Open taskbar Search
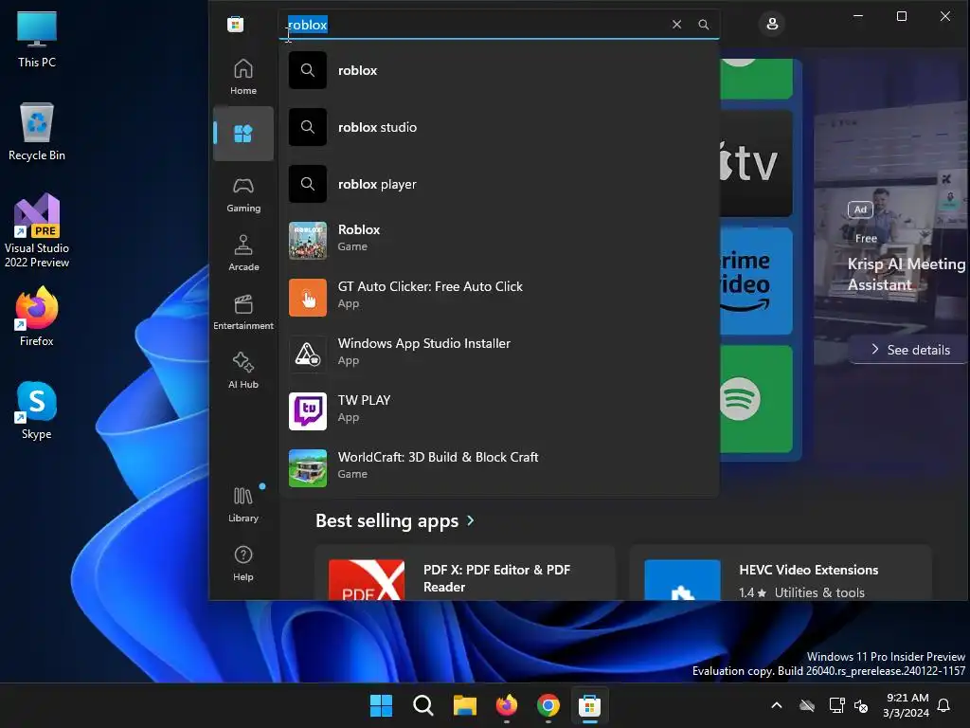This screenshot has width=970, height=728. coord(423,705)
